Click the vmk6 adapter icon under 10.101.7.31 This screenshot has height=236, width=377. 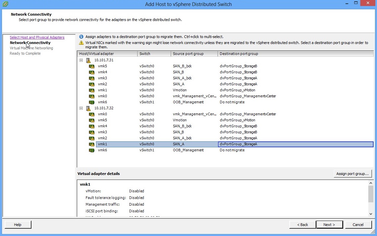pyautogui.click(x=91, y=102)
